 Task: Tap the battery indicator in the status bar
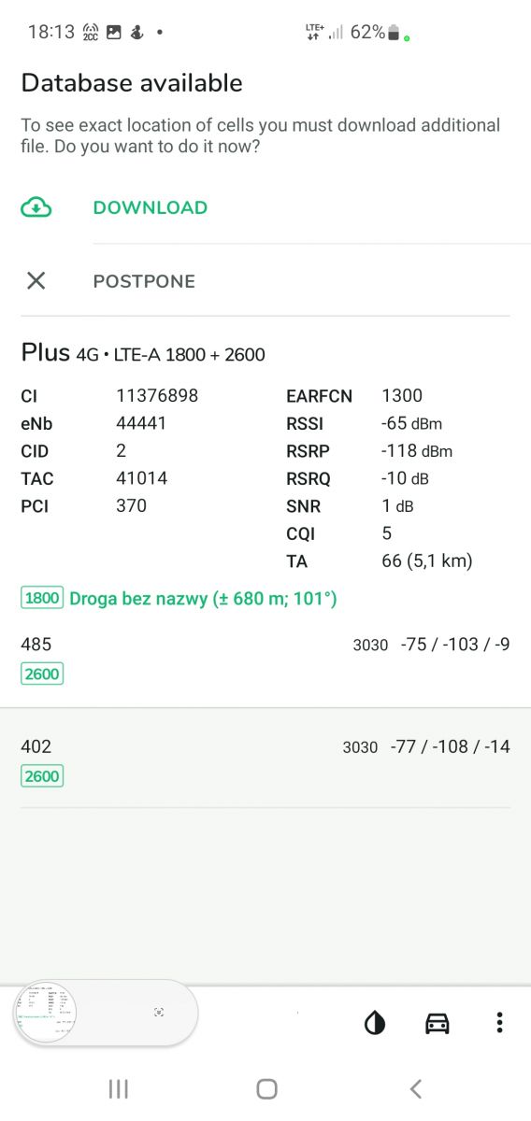point(394,33)
